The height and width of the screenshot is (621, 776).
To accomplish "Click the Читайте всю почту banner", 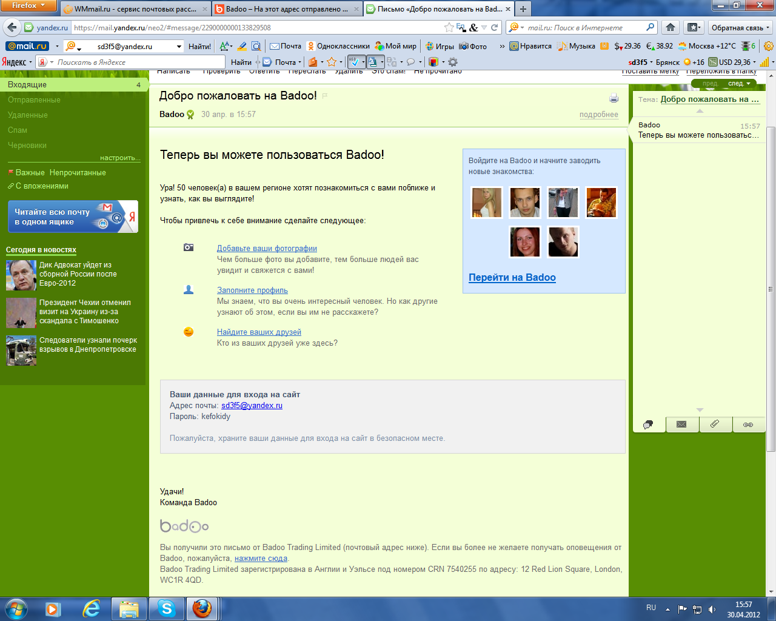I will pos(72,217).
